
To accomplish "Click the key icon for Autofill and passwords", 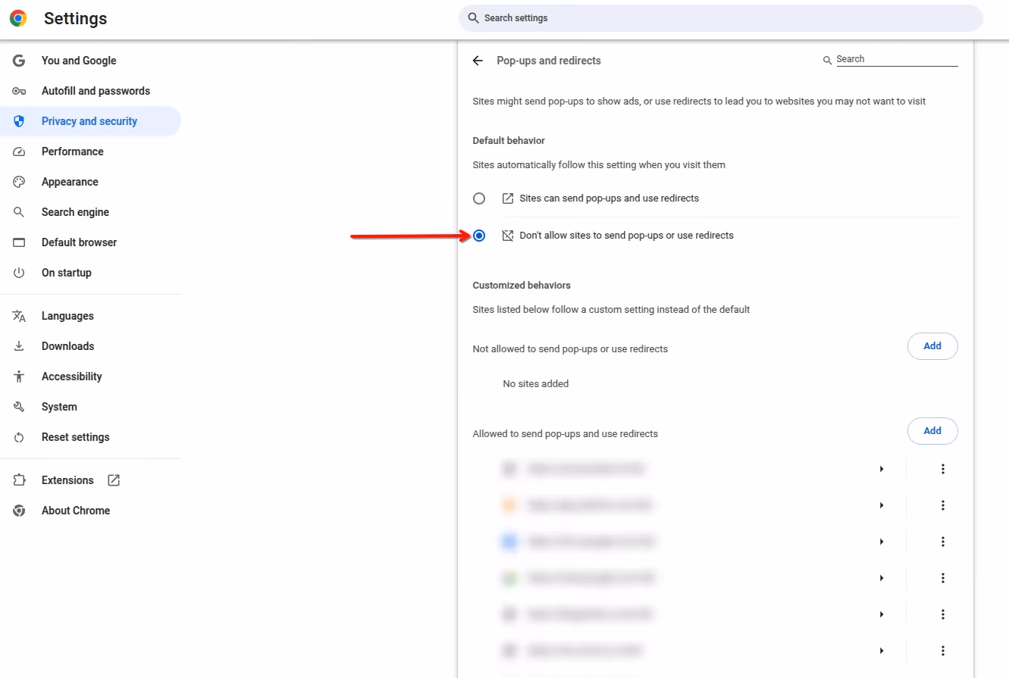I will [19, 91].
